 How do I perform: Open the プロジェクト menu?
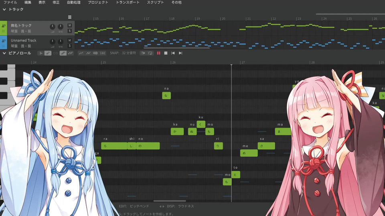point(98,2)
